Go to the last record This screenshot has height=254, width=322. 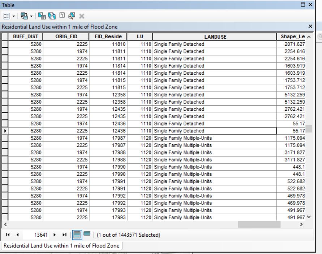click(x=64, y=235)
